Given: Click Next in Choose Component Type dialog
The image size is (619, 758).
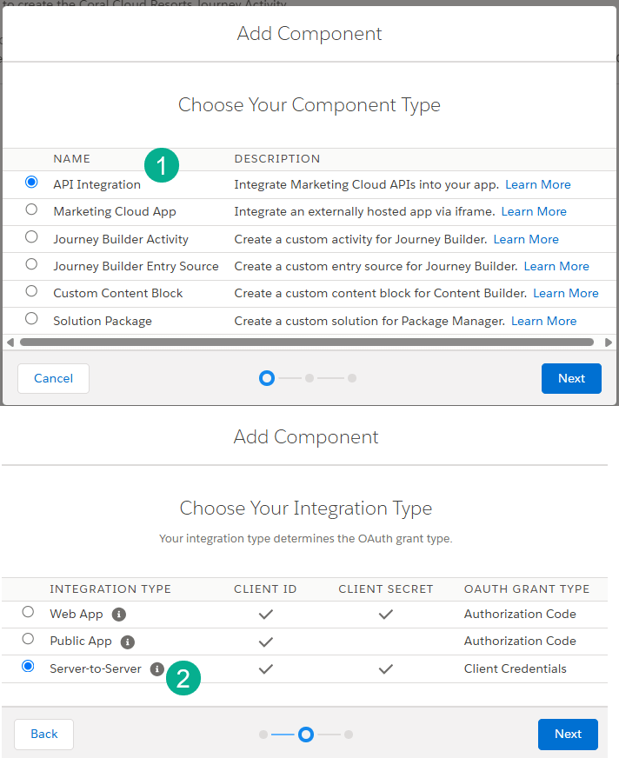Looking at the screenshot, I should [571, 378].
